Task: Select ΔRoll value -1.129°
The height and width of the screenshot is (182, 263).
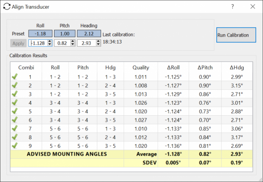Action: tap(173, 94)
